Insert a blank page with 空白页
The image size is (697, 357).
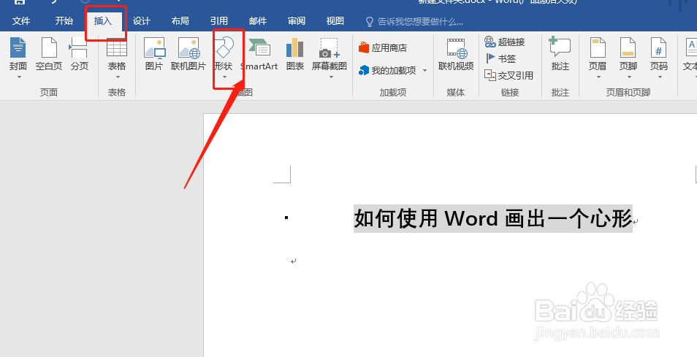click(49, 54)
